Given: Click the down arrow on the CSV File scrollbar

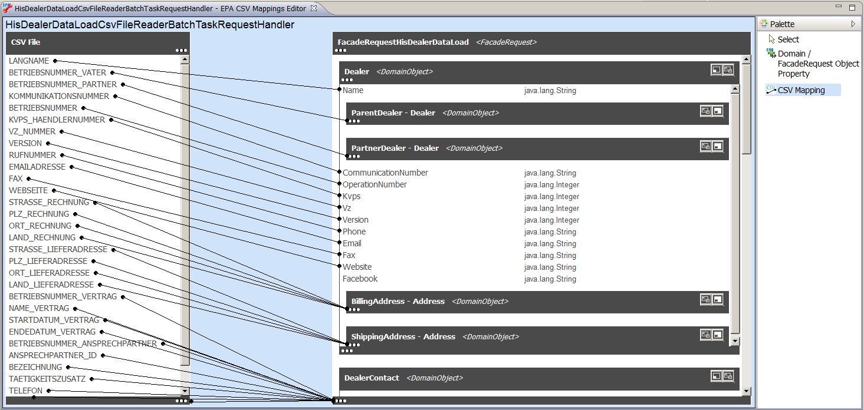Looking at the screenshot, I should coord(185,391).
